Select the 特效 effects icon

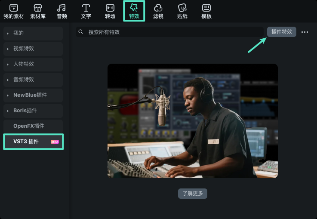[134, 7]
